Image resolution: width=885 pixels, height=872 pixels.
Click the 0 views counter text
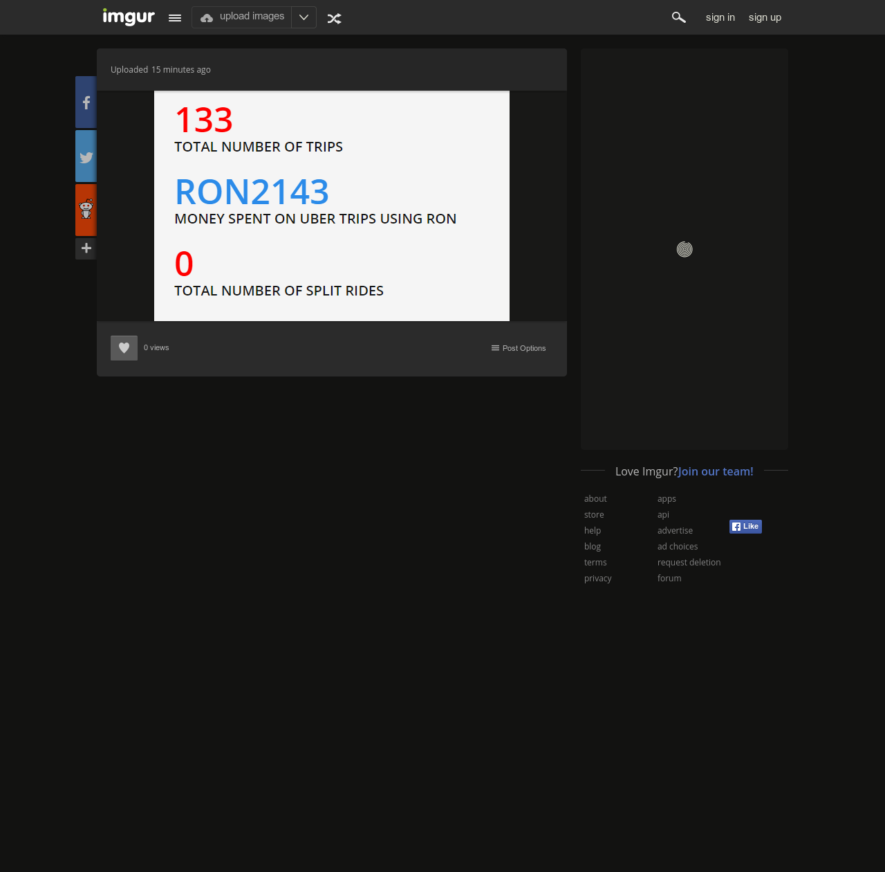tap(156, 348)
